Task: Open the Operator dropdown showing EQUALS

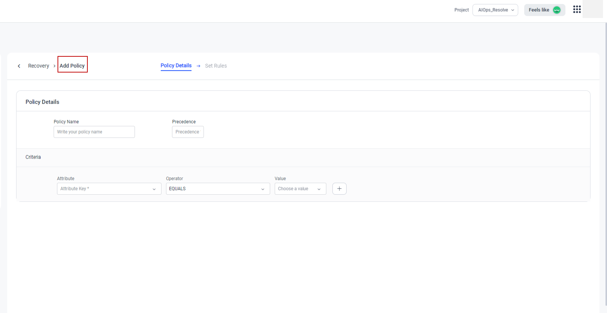Action: 218,189
